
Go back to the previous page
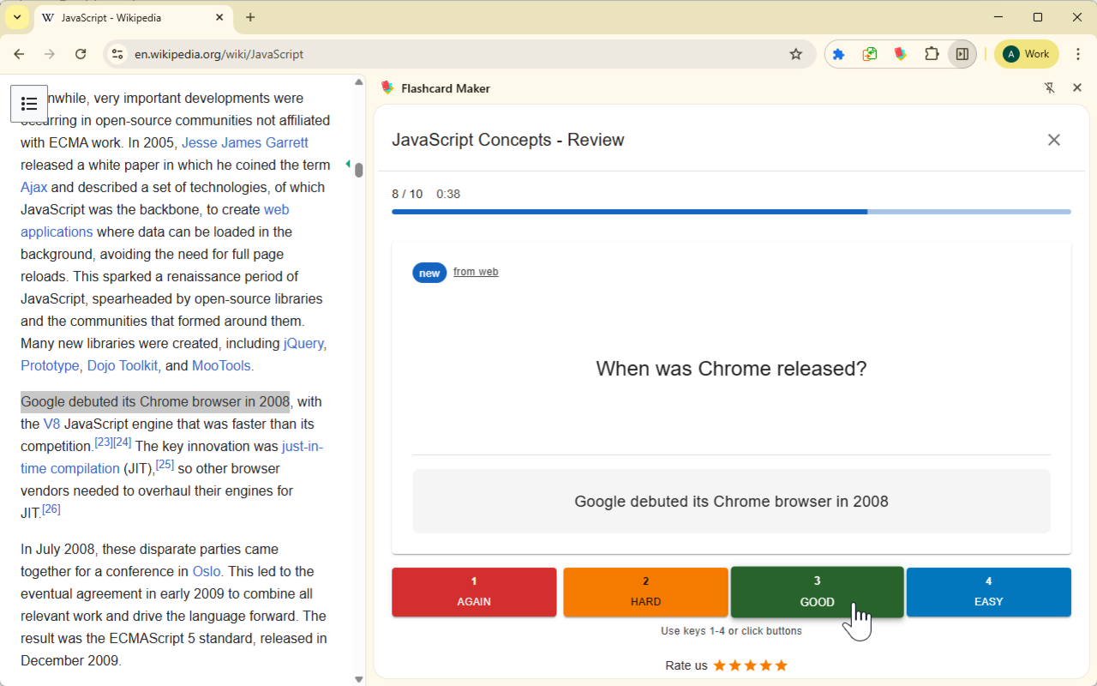[x=19, y=54]
